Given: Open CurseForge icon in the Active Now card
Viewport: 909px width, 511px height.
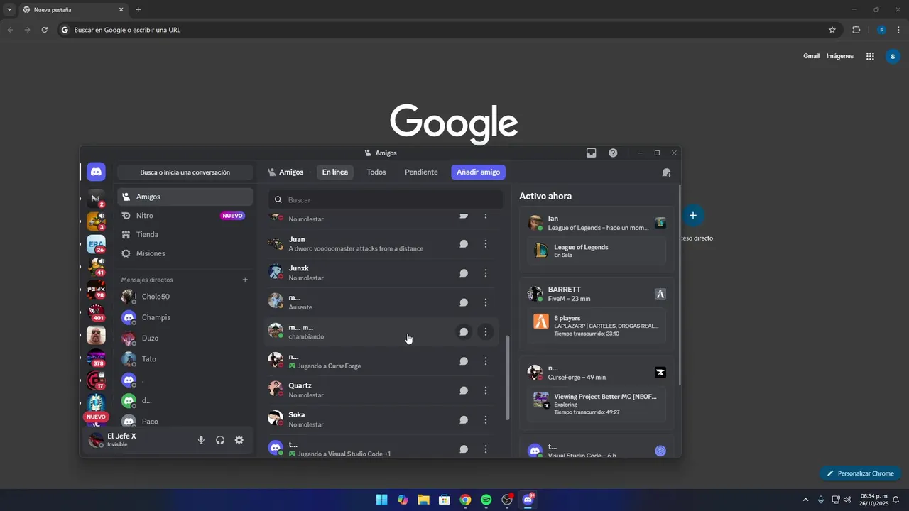Looking at the screenshot, I should (x=660, y=373).
